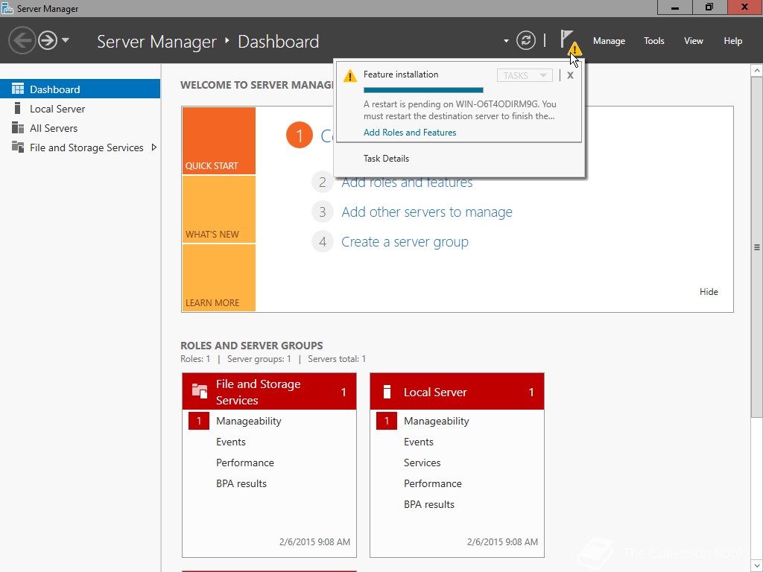Click the Back navigation arrow
763x572 pixels.
(x=22, y=40)
